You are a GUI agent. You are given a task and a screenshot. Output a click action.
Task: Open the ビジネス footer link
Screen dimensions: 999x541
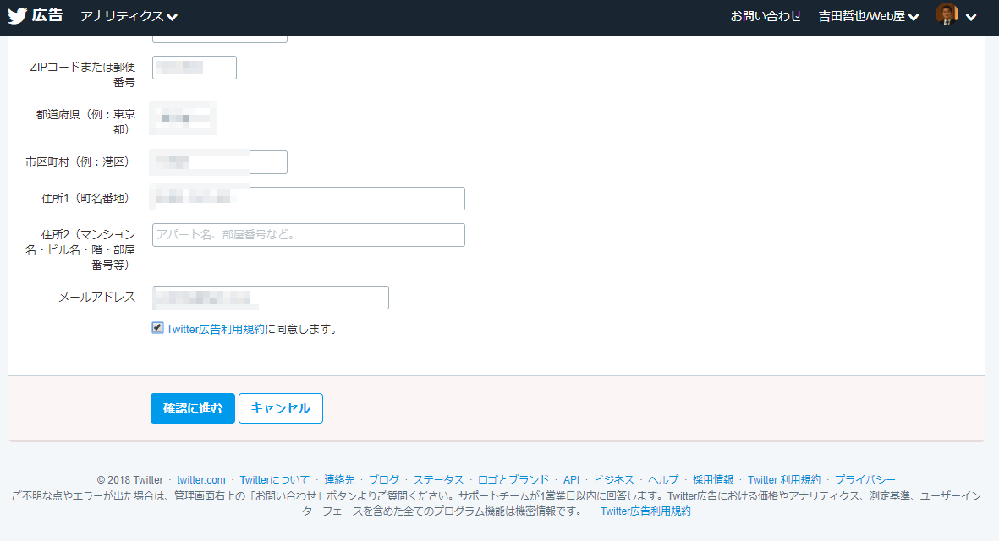point(614,479)
